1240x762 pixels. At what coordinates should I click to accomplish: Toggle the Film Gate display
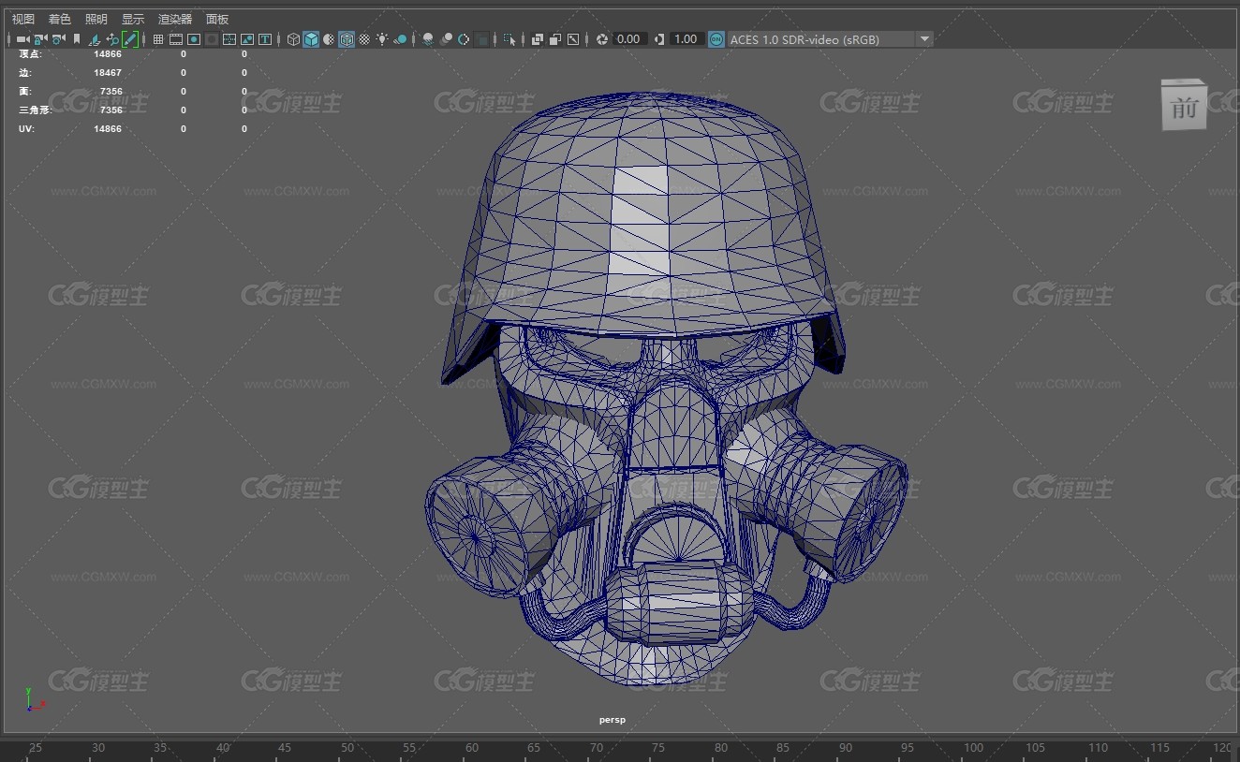(x=176, y=39)
